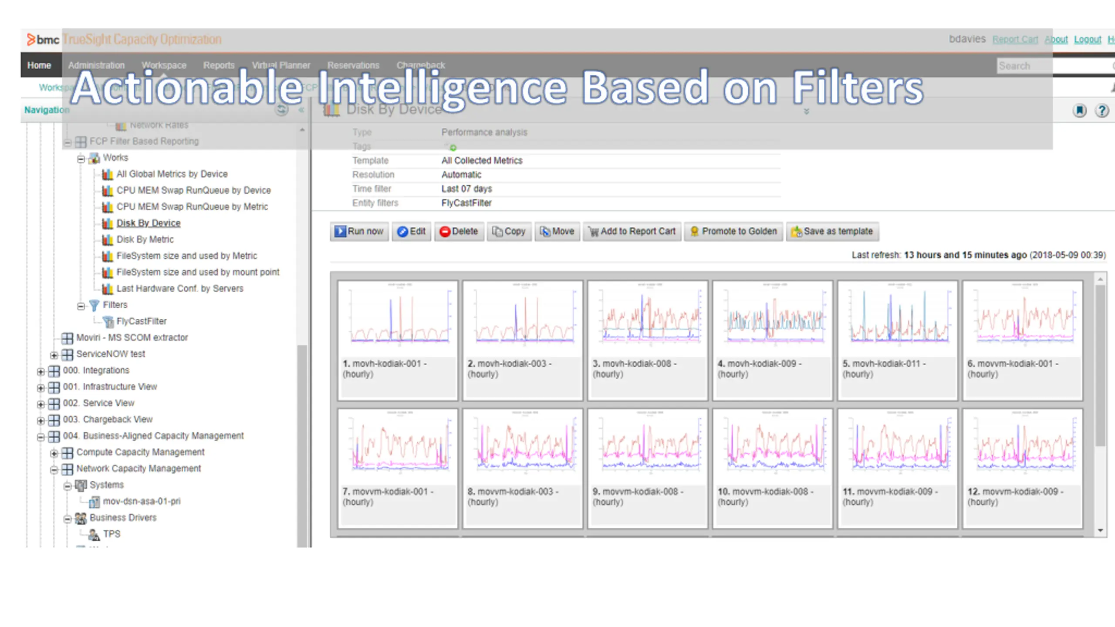Click the Report Cart link

[x=1015, y=40]
